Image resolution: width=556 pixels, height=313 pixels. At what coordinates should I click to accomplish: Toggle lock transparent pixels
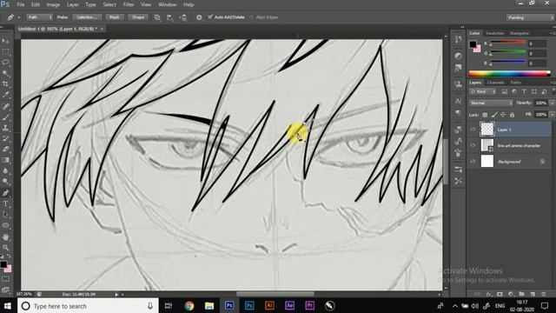click(x=485, y=115)
